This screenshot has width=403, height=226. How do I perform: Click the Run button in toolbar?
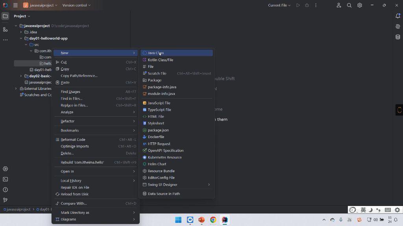click(x=298, y=5)
